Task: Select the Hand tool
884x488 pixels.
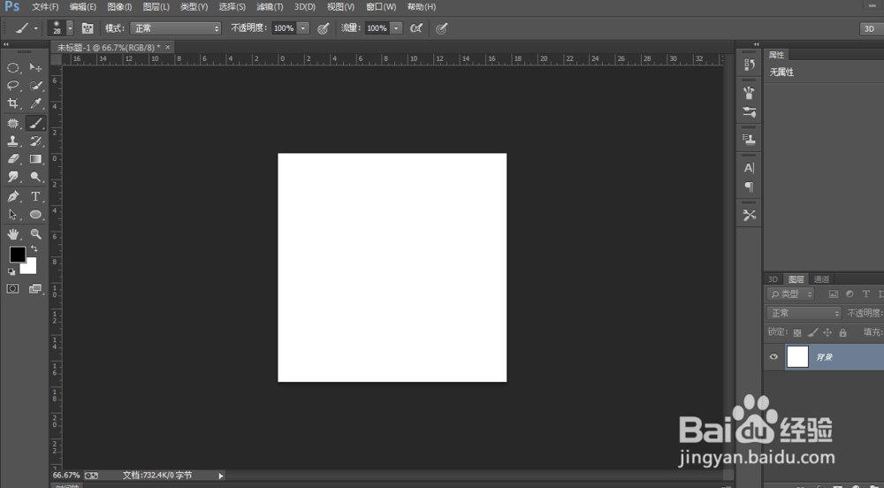Action: tap(13, 234)
